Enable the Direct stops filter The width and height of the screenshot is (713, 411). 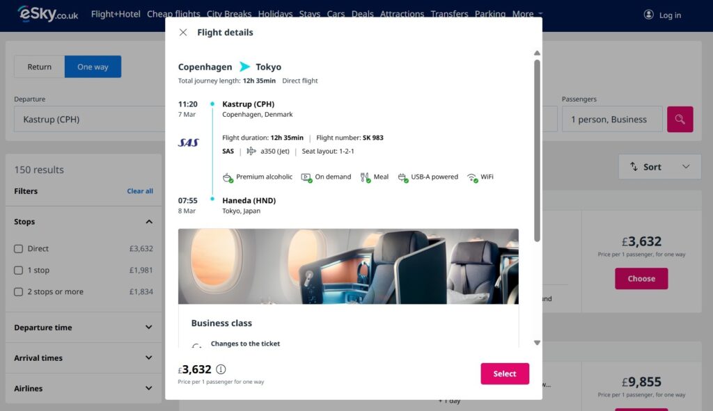(x=18, y=248)
